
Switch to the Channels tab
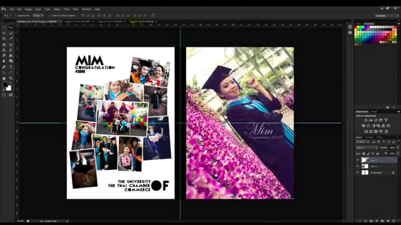tap(370, 137)
